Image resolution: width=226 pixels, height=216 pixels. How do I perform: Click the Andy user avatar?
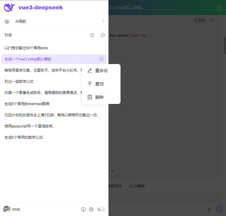click(x=7, y=209)
